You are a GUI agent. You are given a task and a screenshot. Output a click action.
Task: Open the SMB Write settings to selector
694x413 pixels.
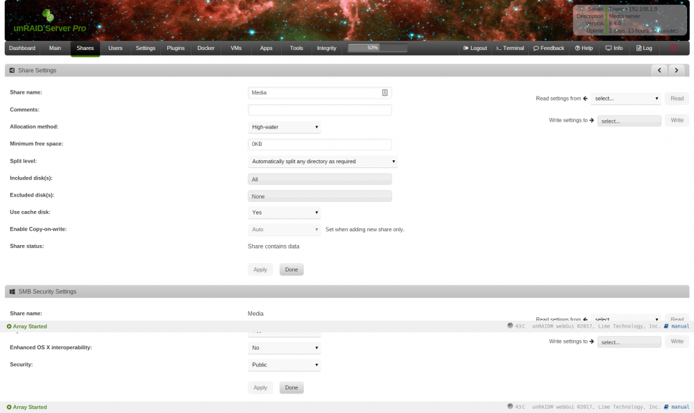629,342
